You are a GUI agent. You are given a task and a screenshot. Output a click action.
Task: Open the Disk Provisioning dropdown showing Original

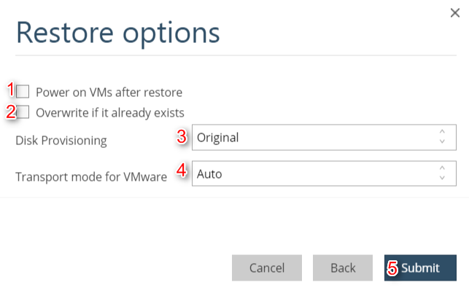[x=314, y=137]
